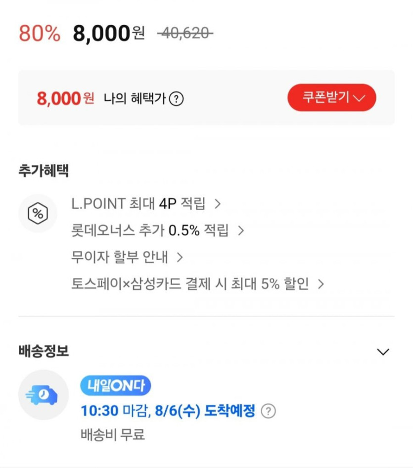Click the percent discount hexagon icon
Viewport: 413px width, 468px height.
[38, 214]
